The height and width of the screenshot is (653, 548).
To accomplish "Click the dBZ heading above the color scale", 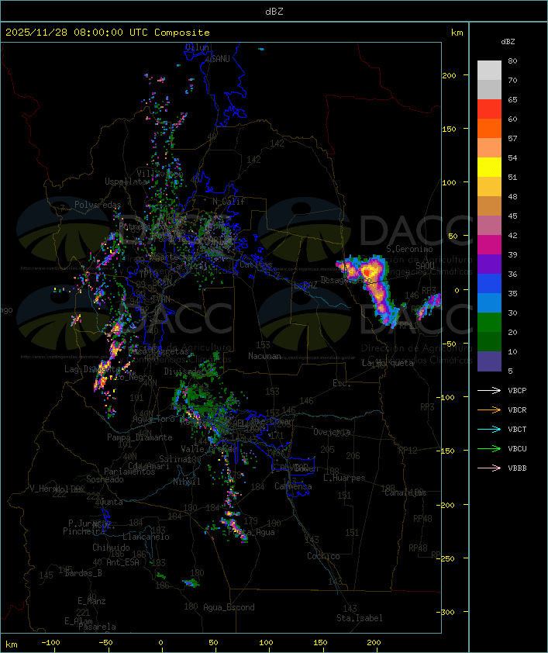I will point(508,42).
